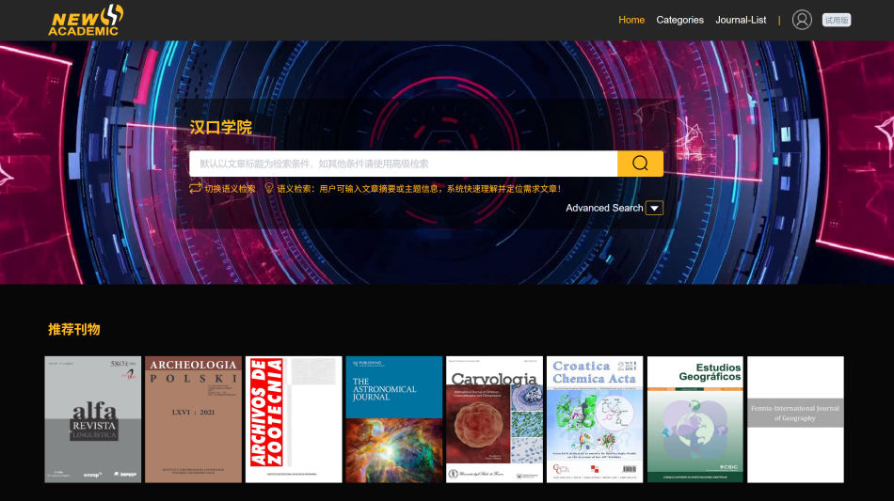Click the magnifier search button
Screen dimensions: 894x501
(640, 164)
